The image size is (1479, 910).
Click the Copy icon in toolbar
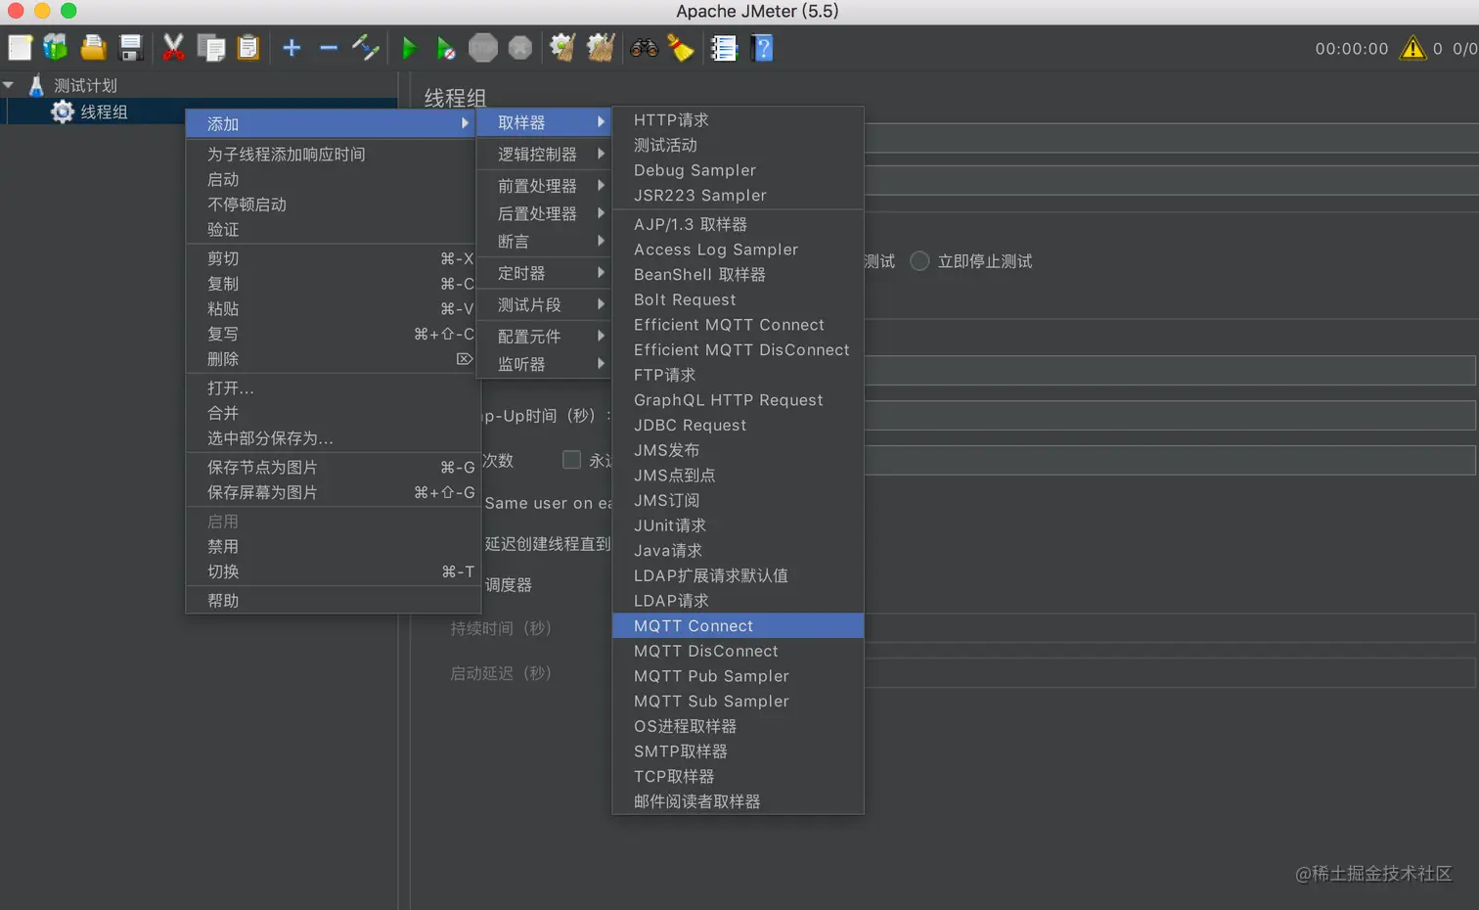click(x=210, y=48)
